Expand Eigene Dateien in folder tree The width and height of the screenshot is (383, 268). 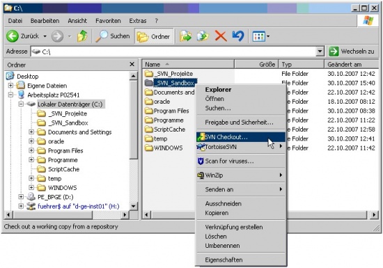coord(10,86)
